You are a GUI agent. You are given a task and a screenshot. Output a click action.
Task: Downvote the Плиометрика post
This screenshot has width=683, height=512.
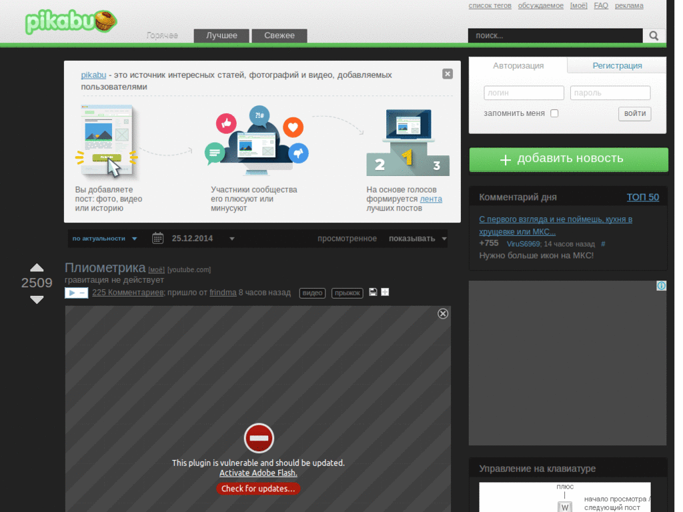(37, 299)
